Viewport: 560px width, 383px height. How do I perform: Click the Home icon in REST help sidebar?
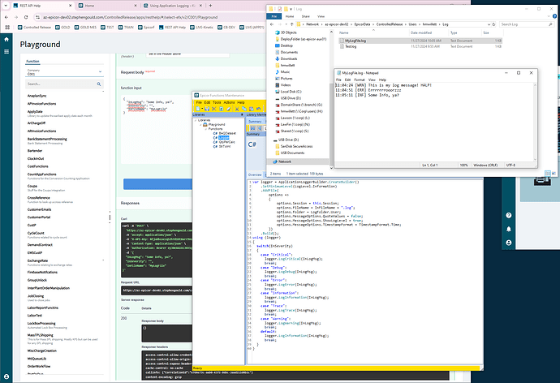click(6, 39)
